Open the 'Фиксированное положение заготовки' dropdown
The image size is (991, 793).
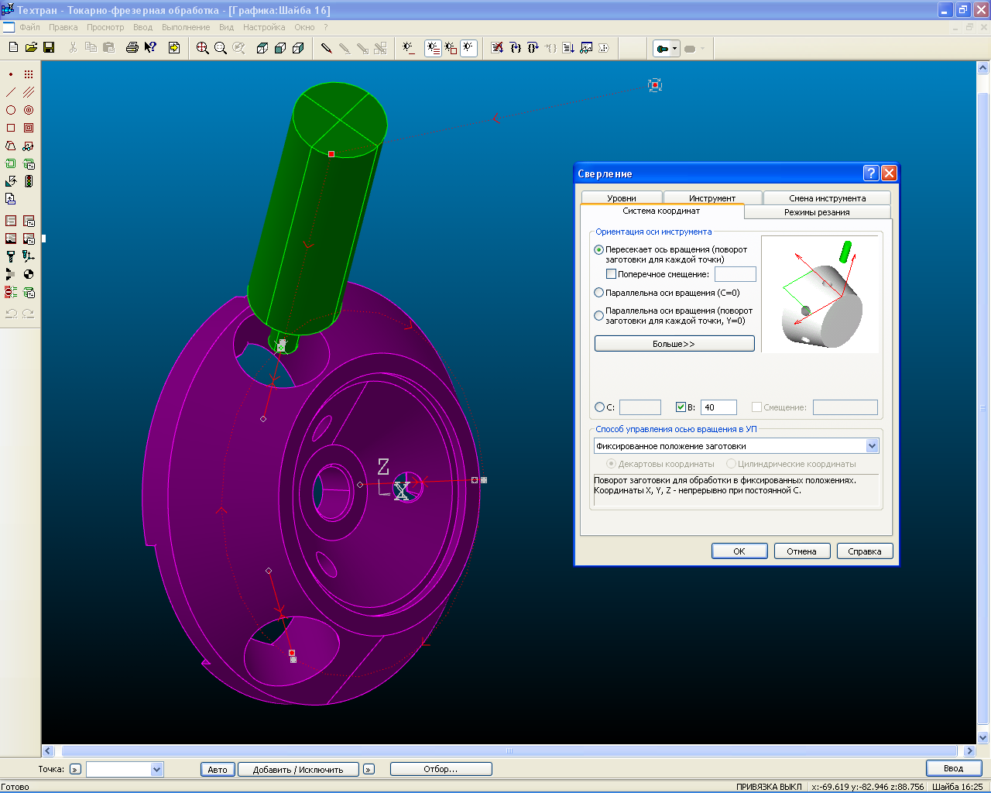(x=872, y=446)
